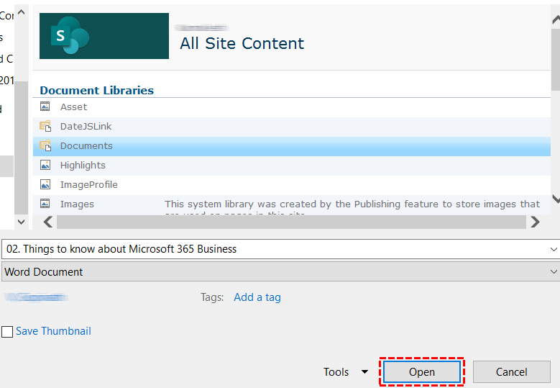Expand the file name dropdown
The image size is (560, 388).
[553, 249]
